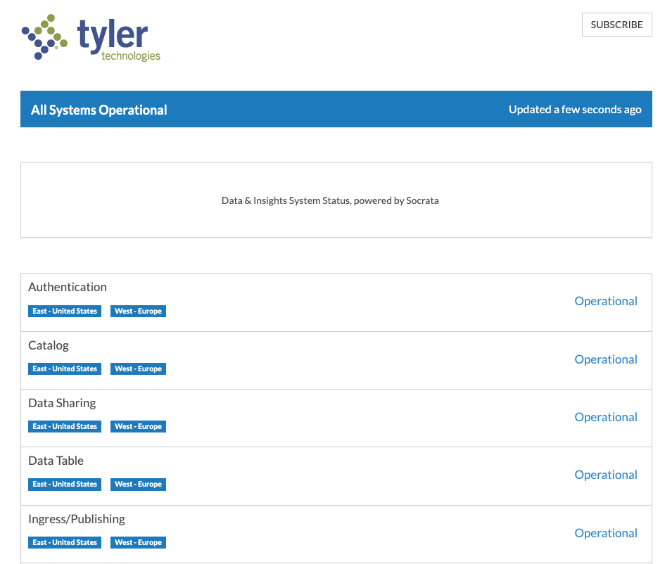Select the Data Table component name

(56, 461)
